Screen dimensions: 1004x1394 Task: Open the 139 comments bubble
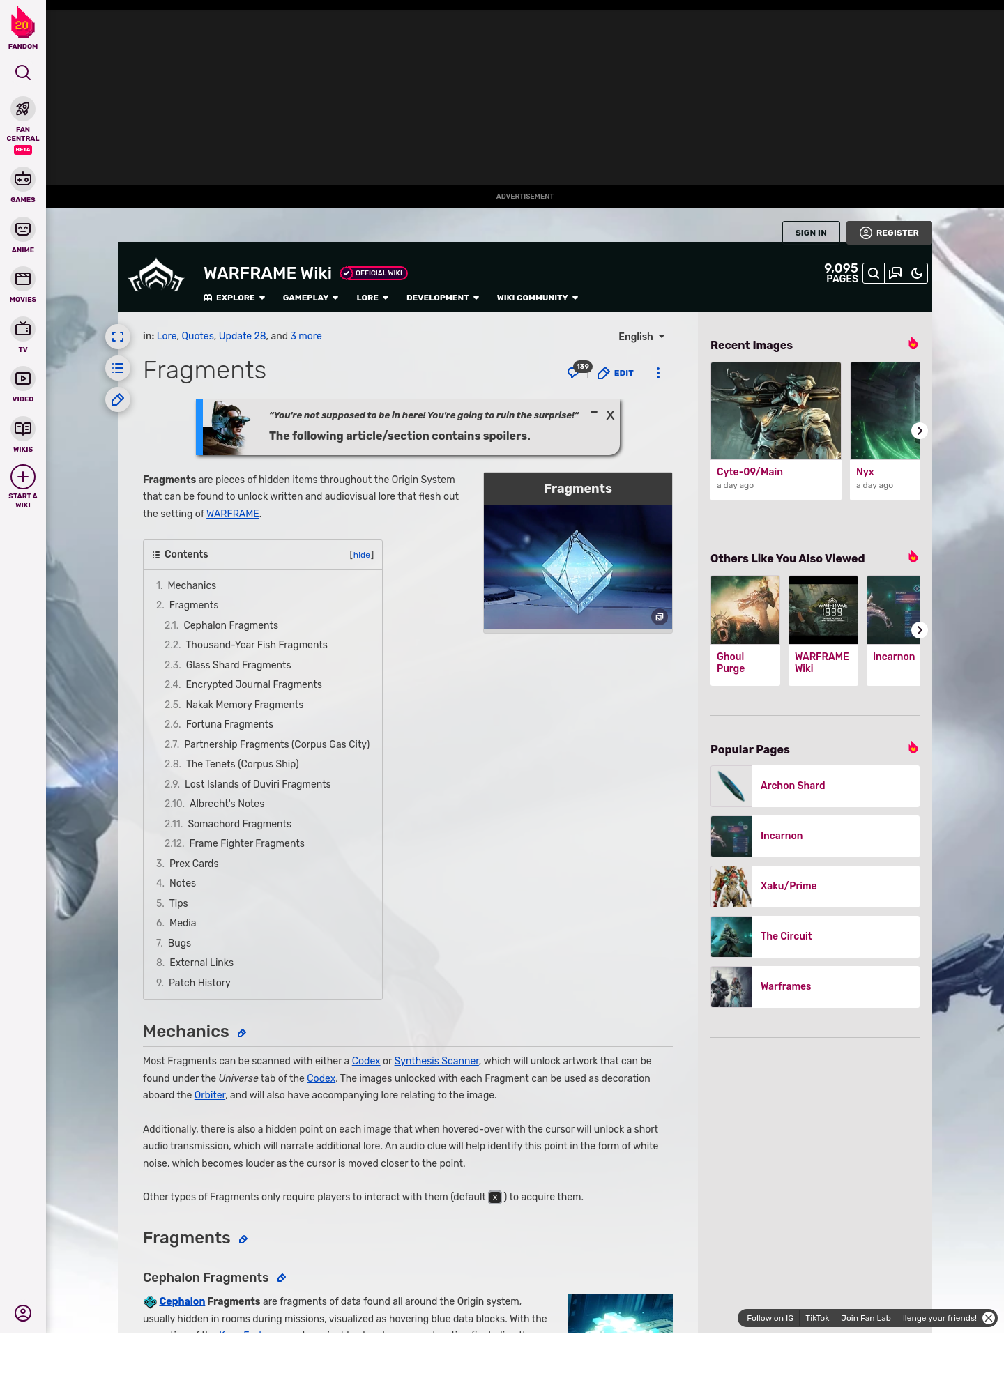point(579,370)
